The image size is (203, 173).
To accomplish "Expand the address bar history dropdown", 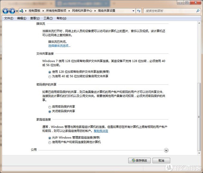I will 133,11.
